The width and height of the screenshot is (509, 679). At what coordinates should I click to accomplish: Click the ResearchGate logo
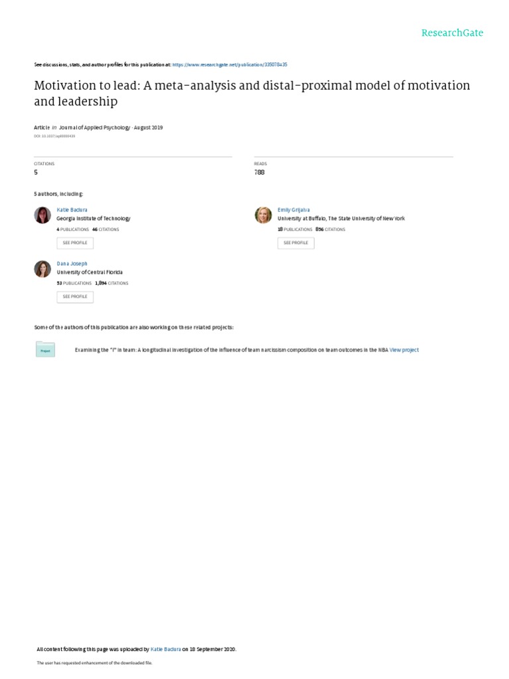click(453, 32)
